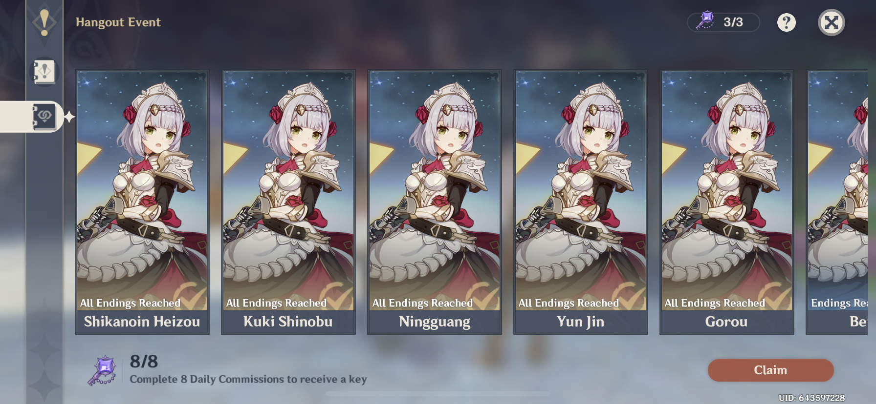Select the exclamation quest icon at top of sidebar
The height and width of the screenshot is (404, 876).
coord(44,22)
